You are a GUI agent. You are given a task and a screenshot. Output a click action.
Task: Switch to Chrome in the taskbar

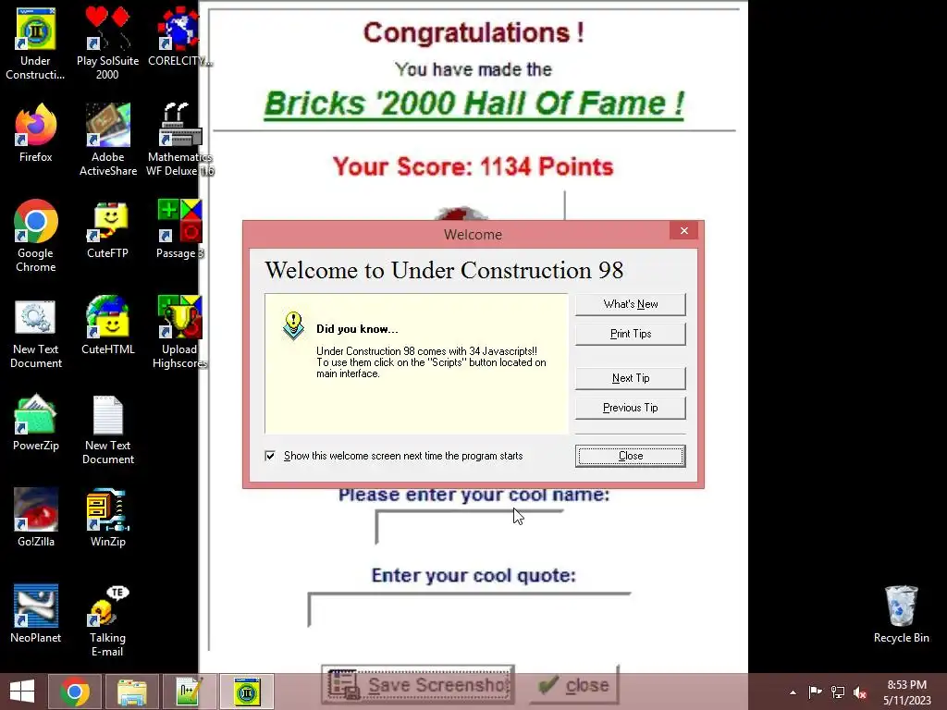click(75, 692)
